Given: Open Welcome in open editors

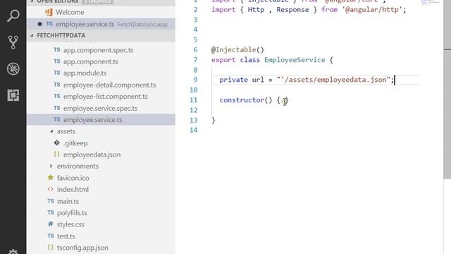Looking at the screenshot, I should pyautogui.click(x=70, y=13).
